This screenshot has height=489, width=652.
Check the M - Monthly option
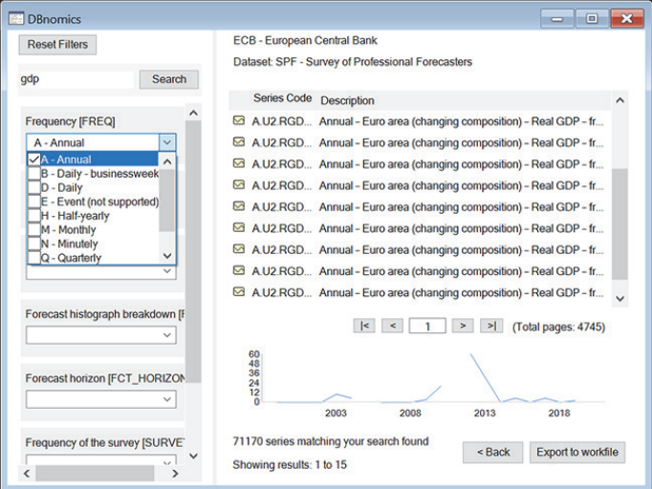(34, 230)
